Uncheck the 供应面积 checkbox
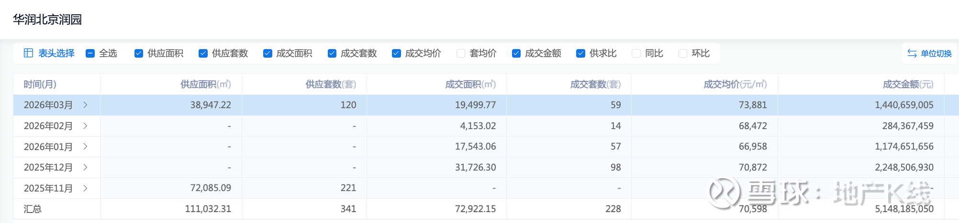The image size is (959, 223). (x=139, y=53)
